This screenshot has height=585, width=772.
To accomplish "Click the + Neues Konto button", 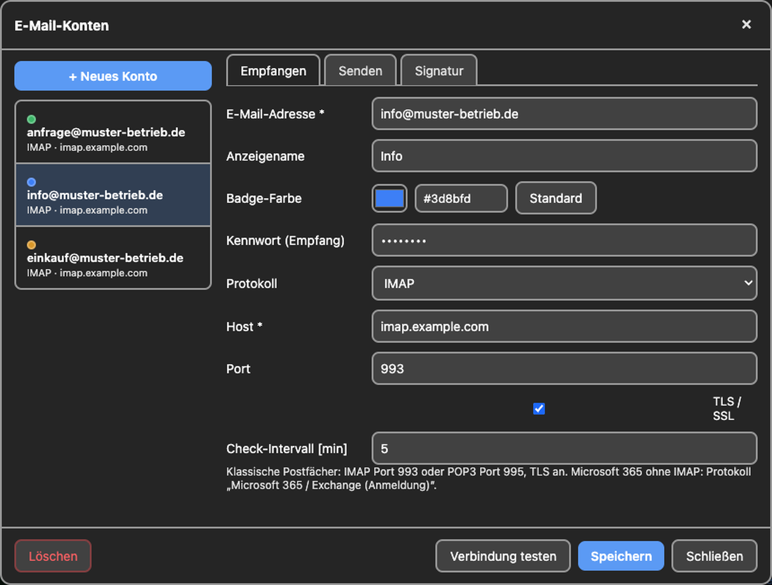I will click(113, 76).
